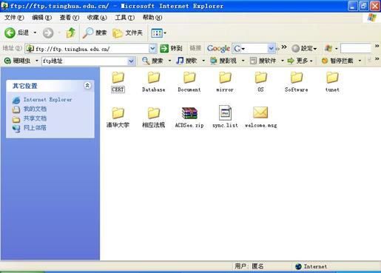Click the Internet zone status bar indicator
The image size is (381, 273).
pos(311,266)
